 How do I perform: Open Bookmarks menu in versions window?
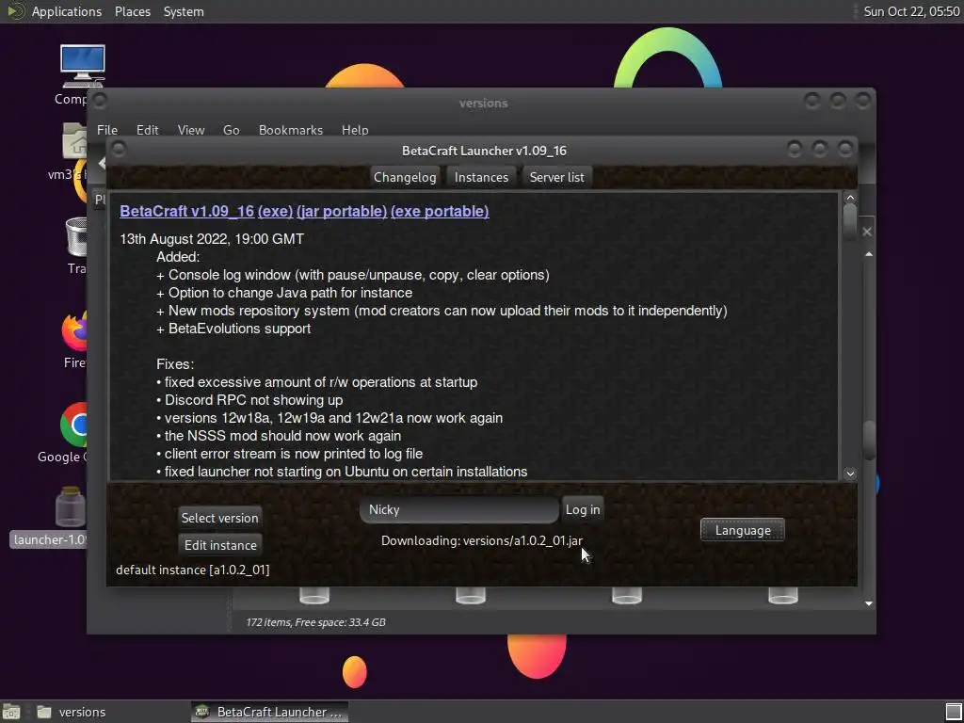pyautogui.click(x=291, y=130)
